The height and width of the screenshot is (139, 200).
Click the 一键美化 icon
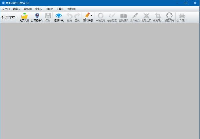pyautogui.click(x=100, y=16)
